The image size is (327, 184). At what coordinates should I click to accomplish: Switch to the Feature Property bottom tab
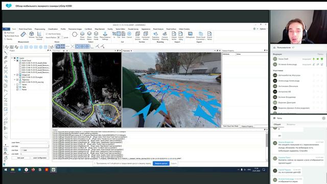coord(247,126)
